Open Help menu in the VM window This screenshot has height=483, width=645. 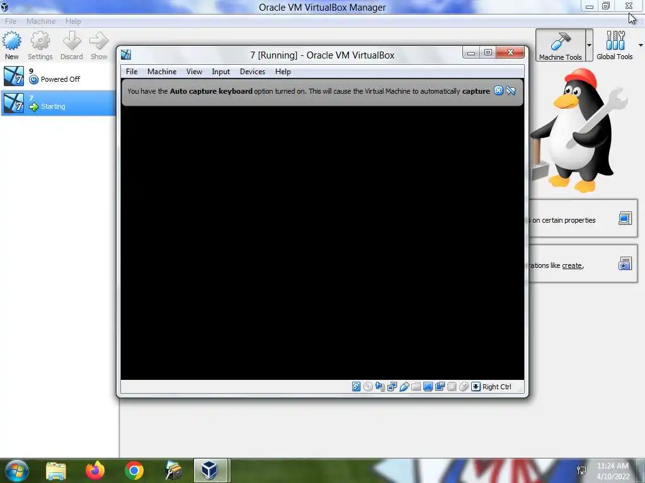283,72
